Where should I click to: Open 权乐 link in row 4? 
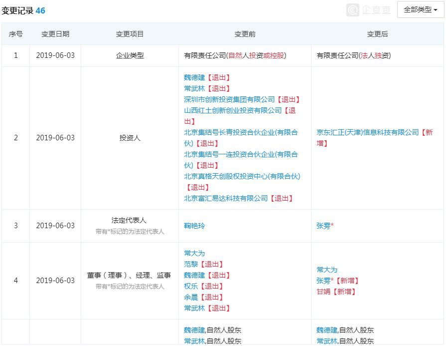pos(191,287)
